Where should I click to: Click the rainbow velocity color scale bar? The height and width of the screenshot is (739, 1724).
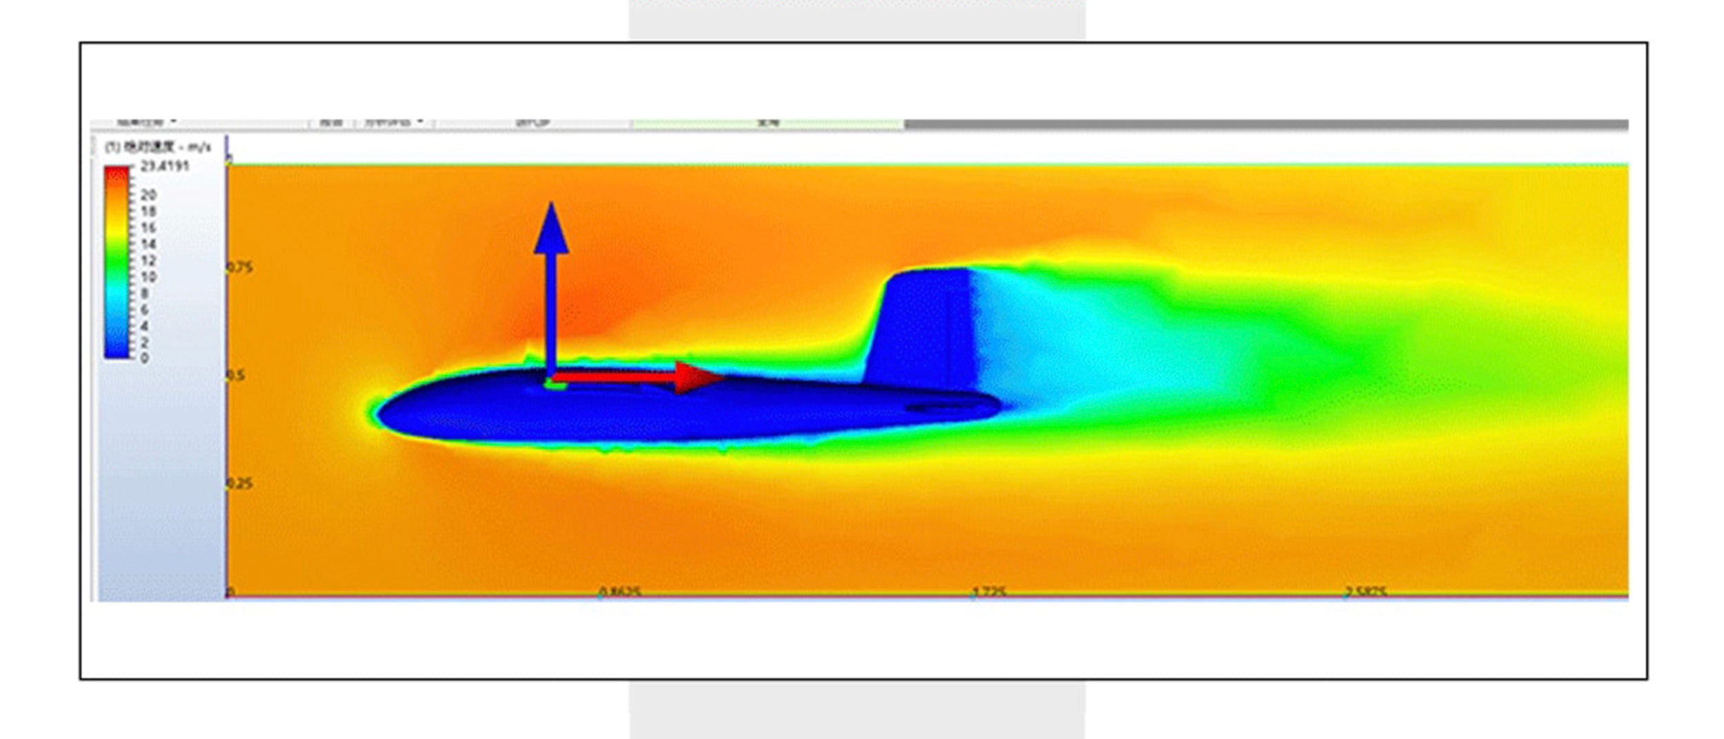(117, 262)
